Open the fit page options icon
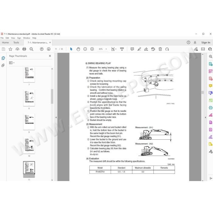Screen dimensions: 213x213 (114, 49)
